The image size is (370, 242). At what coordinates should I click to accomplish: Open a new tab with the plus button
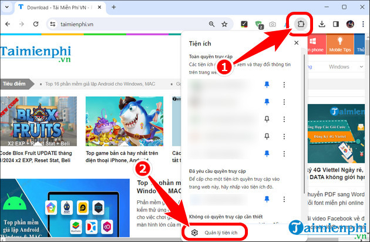[x=114, y=7]
